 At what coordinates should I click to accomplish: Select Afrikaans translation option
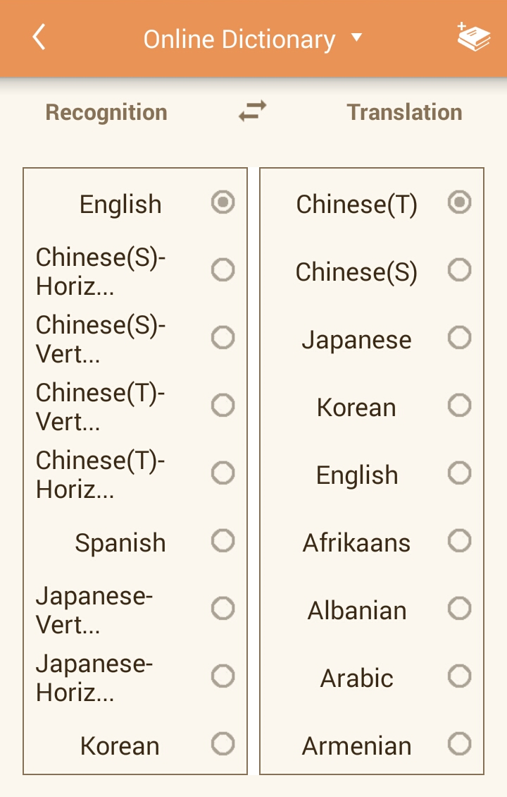pyautogui.click(x=459, y=541)
